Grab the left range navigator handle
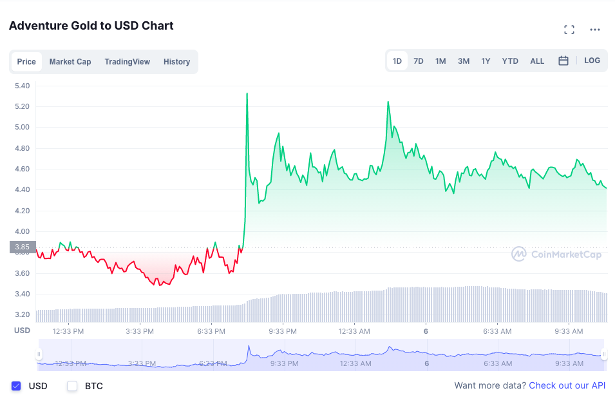The width and height of the screenshot is (615, 395). [39, 354]
